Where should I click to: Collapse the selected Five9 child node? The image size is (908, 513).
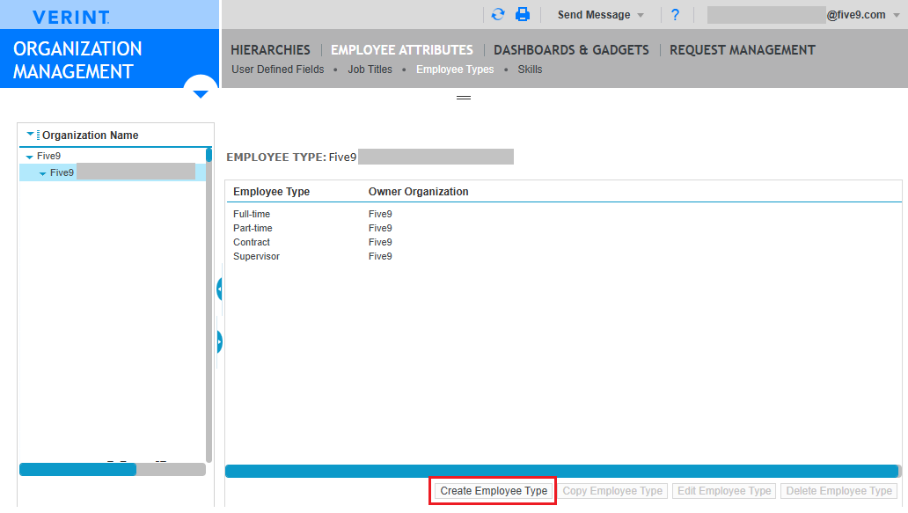pos(42,173)
